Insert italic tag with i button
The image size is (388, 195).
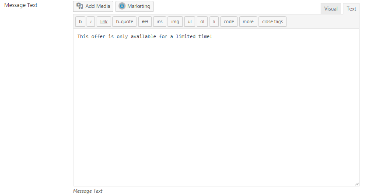pyautogui.click(x=91, y=21)
